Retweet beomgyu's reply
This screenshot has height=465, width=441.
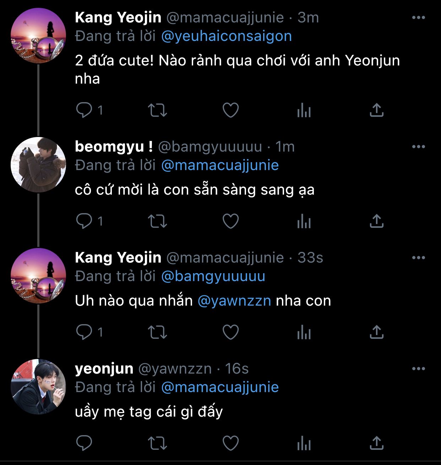(x=157, y=221)
